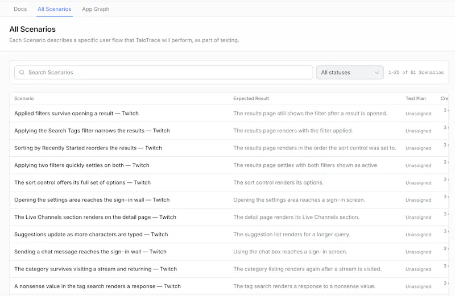Open 'Applying the Search Tags filter narrows' scenario

pos(92,131)
